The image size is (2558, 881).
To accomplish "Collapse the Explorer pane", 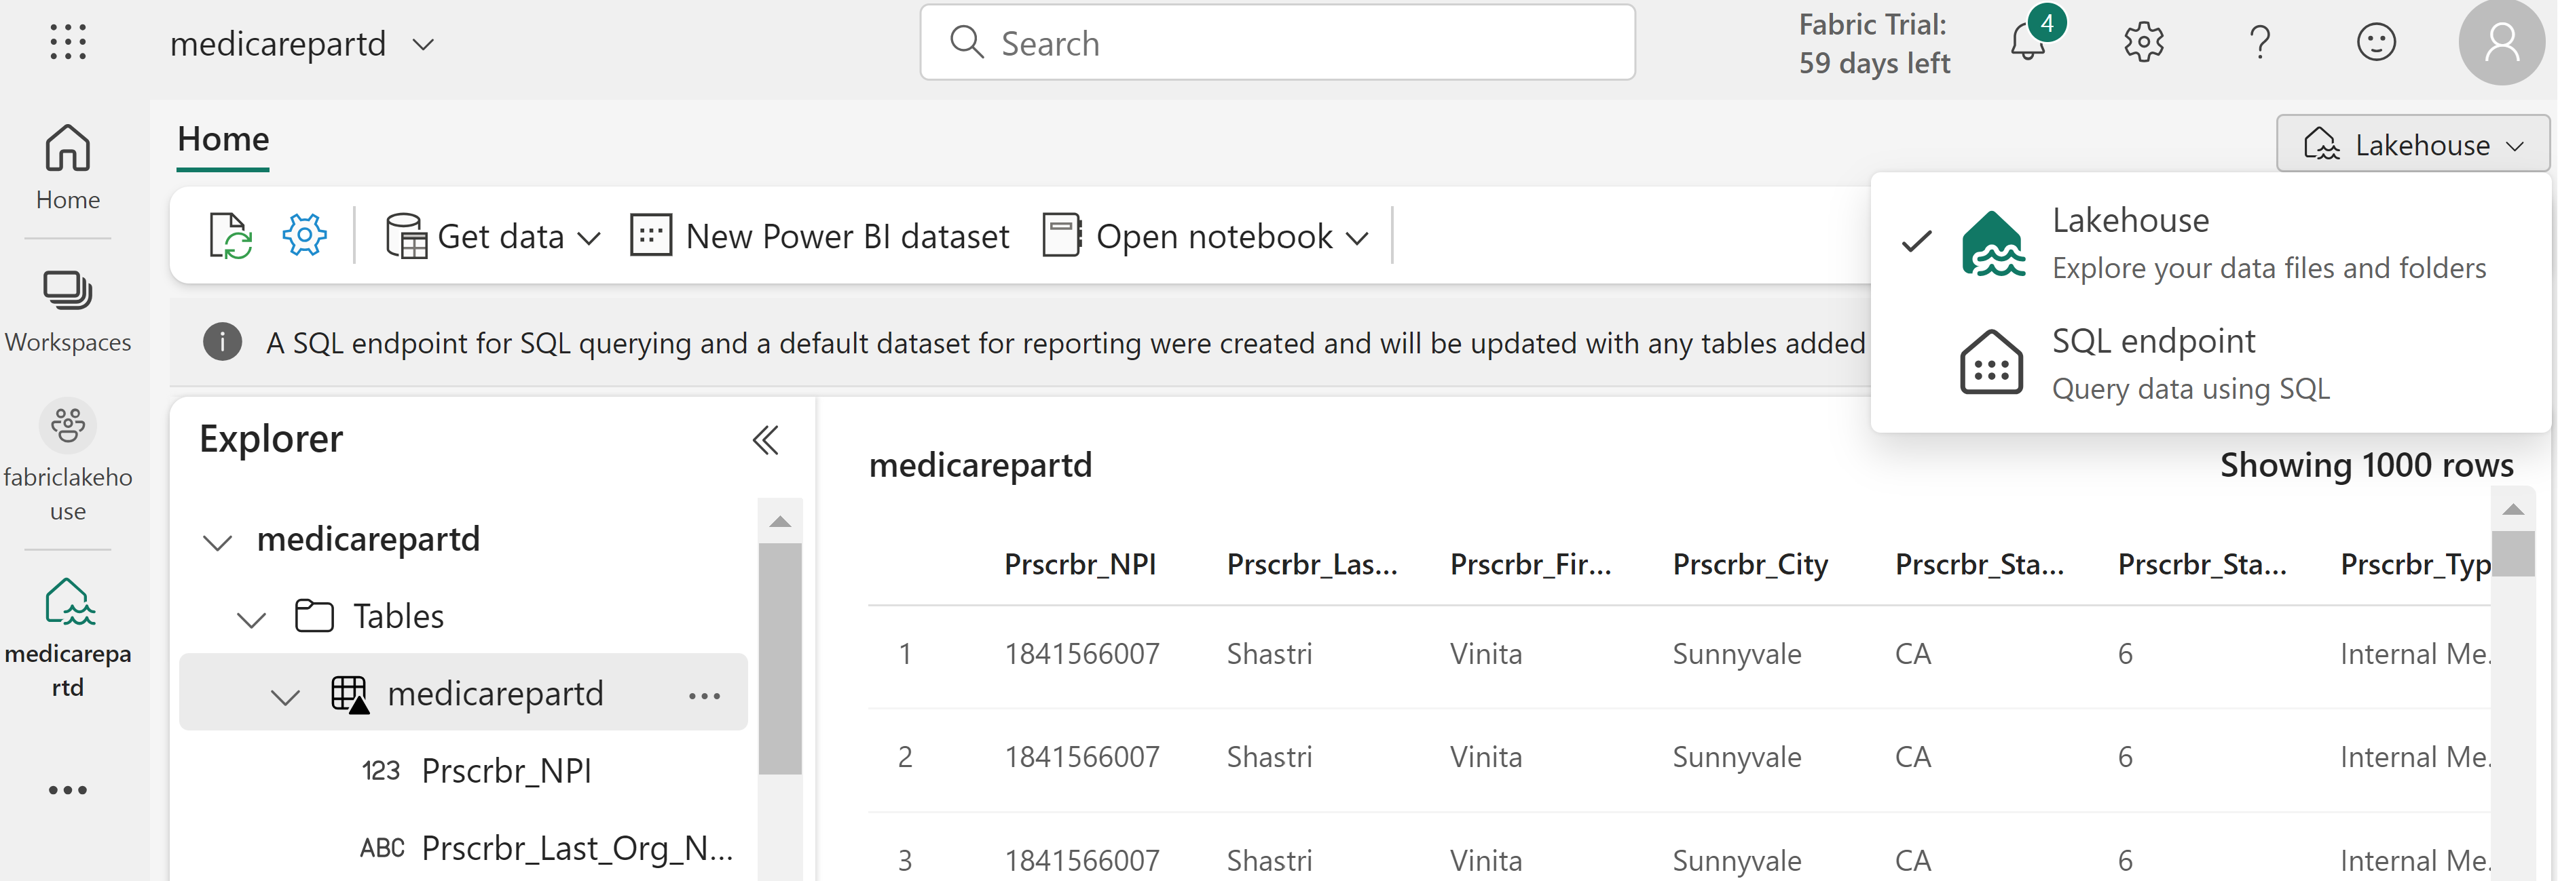I will (766, 439).
